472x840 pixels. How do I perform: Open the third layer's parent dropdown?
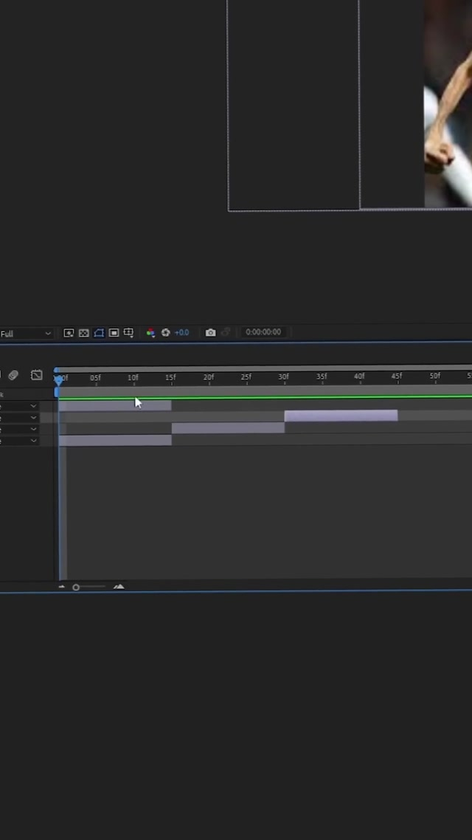(x=33, y=429)
